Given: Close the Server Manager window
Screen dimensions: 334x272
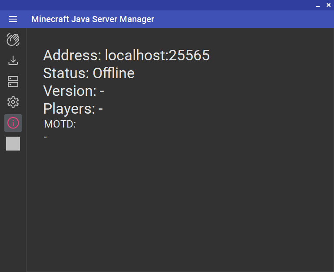Looking at the screenshot, I should [x=328, y=5].
